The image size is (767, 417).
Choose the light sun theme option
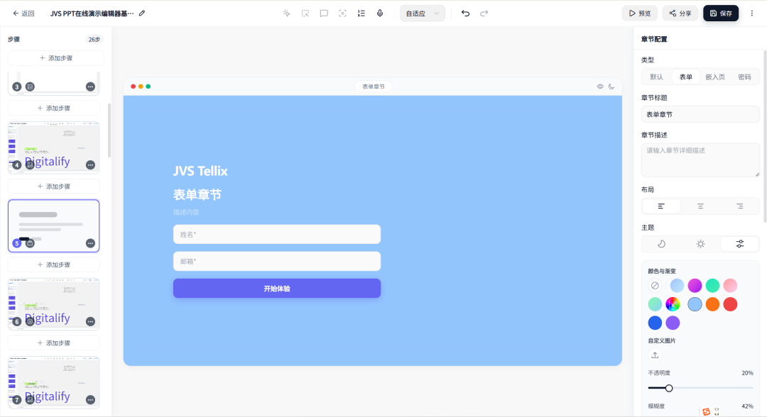(700, 244)
